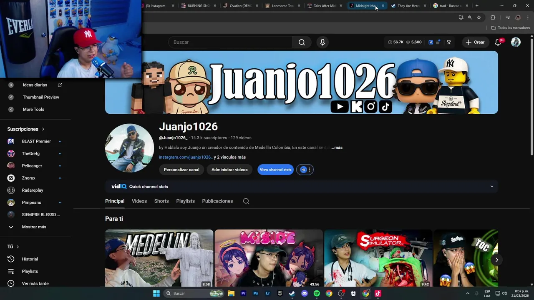Viewport: 534px width, 300px height.
Task: Open the Publicaciones channel tab
Action: [x=217, y=201]
